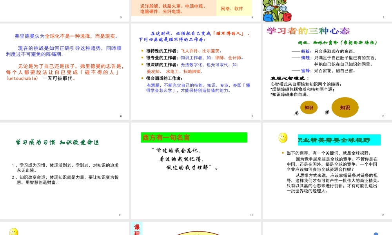The height and width of the screenshot is (235, 392).
Task: Click the quote line 看过的我能记得
Action: [x=182, y=159]
